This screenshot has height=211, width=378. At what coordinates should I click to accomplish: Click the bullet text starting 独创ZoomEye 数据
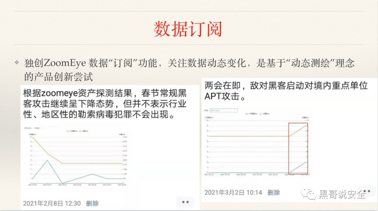(189, 70)
